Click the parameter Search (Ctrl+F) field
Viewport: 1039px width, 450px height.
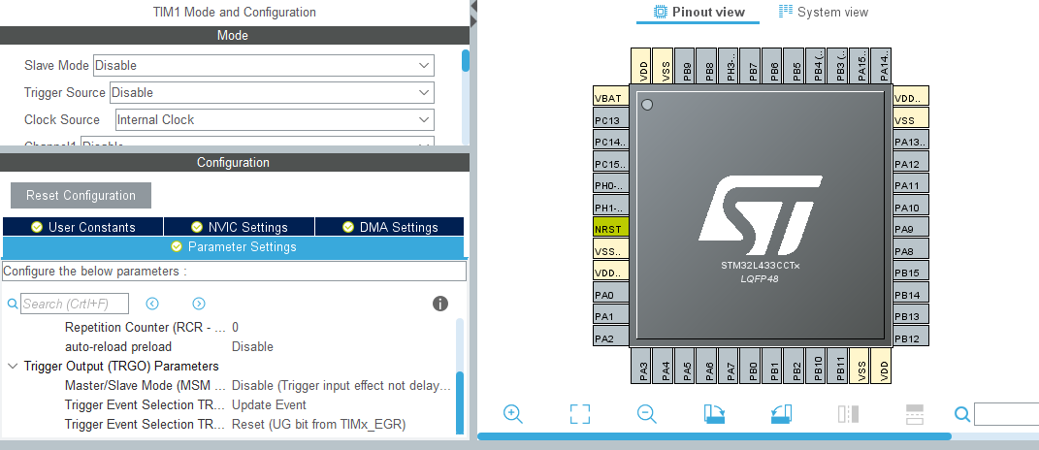click(75, 304)
